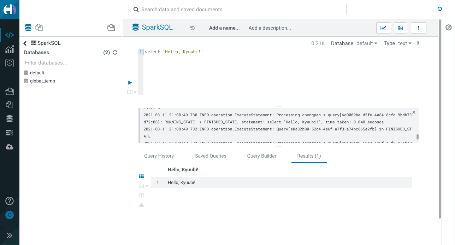
Task: Open the Jobs server icon in sidebar
Action: point(10,133)
